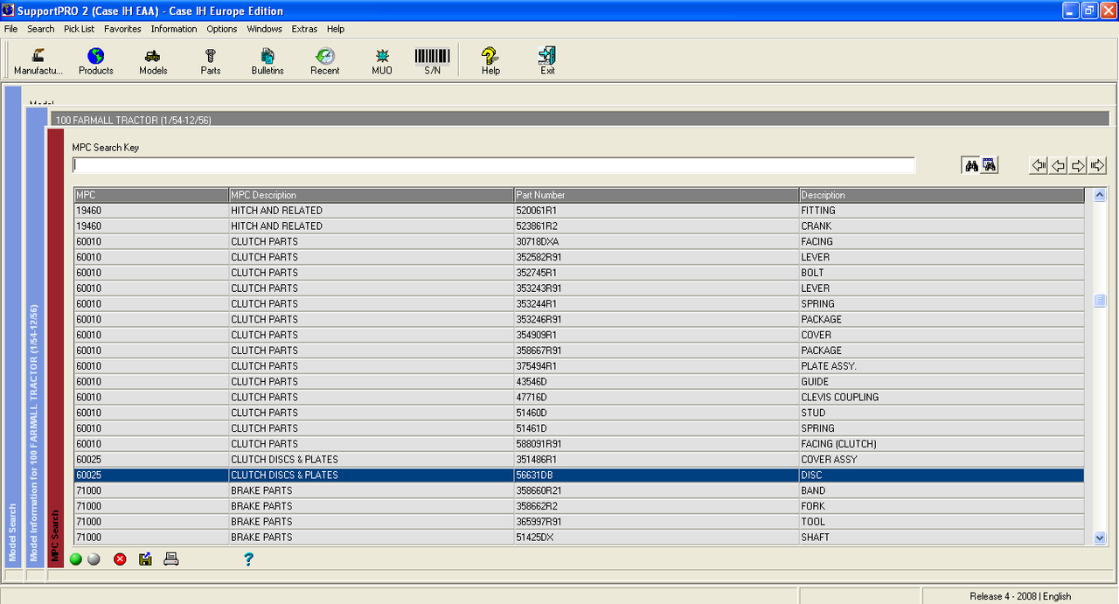
Task: Click the printer icon
Action: (171, 559)
